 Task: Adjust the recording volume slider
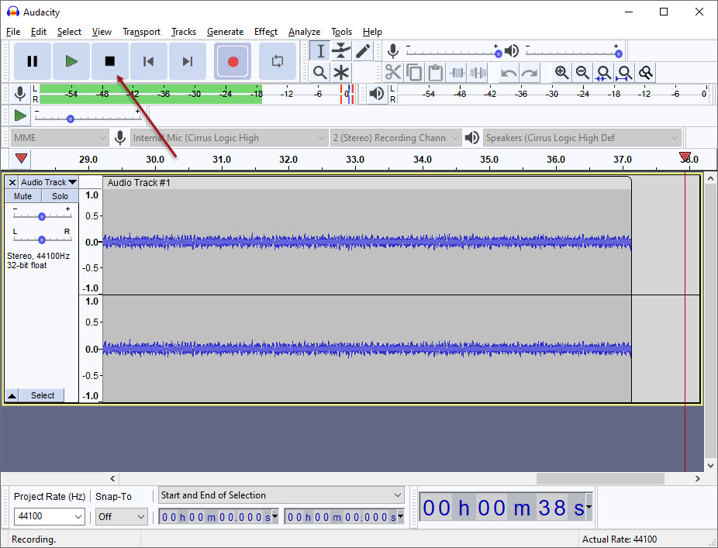tap(499, 53)
